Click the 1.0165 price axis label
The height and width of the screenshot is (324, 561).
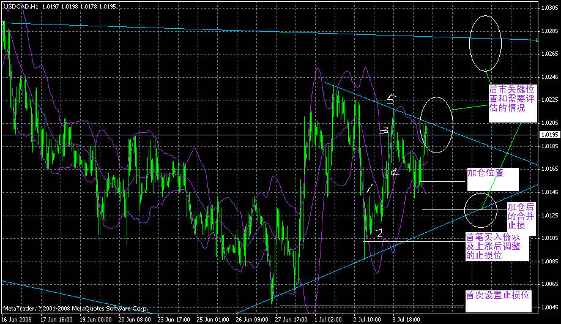(550, 169)
